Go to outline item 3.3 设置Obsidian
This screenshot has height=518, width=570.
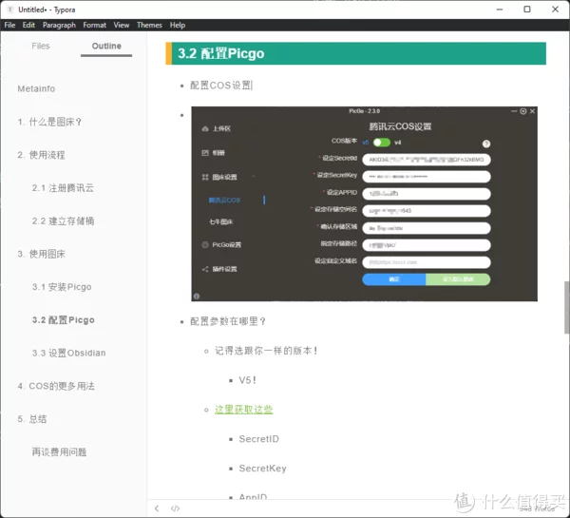point(68,353)
